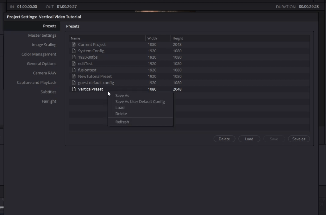Select the editTest preset name
The height and width of the screenshot is (215, 326).
tap(85, 63)
